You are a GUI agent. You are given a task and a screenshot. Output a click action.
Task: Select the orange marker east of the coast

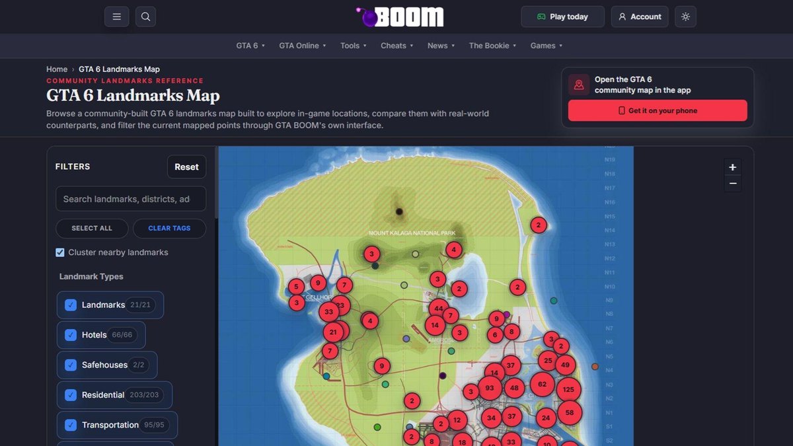point(595,367)
